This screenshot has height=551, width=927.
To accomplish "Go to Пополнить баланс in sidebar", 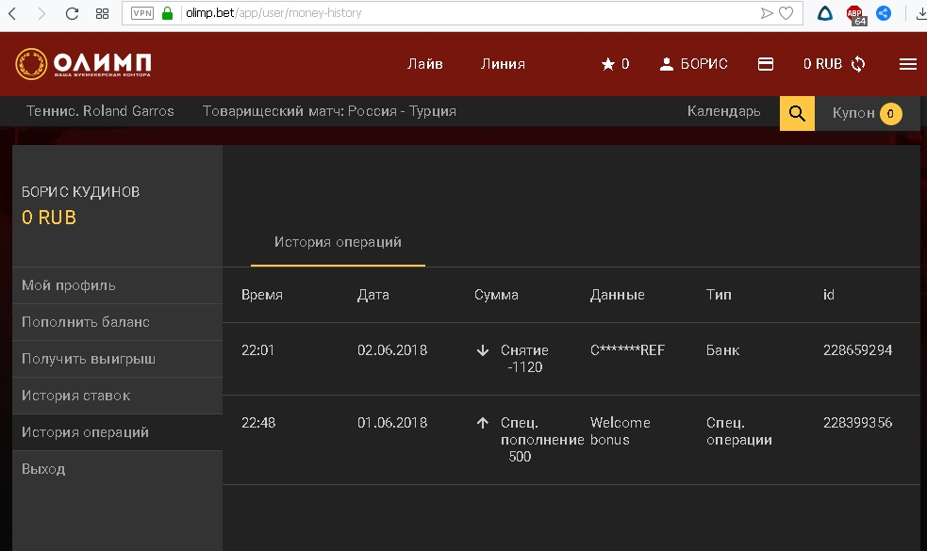I will click(86, 322).
